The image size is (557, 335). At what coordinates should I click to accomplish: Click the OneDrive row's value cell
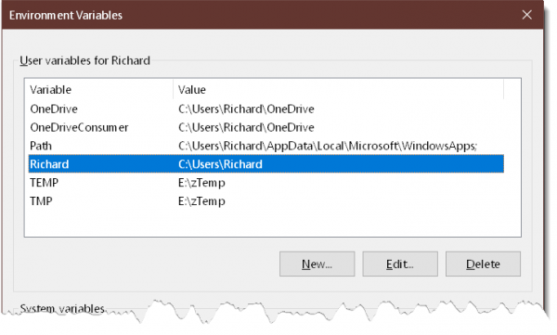click(246, 109)
